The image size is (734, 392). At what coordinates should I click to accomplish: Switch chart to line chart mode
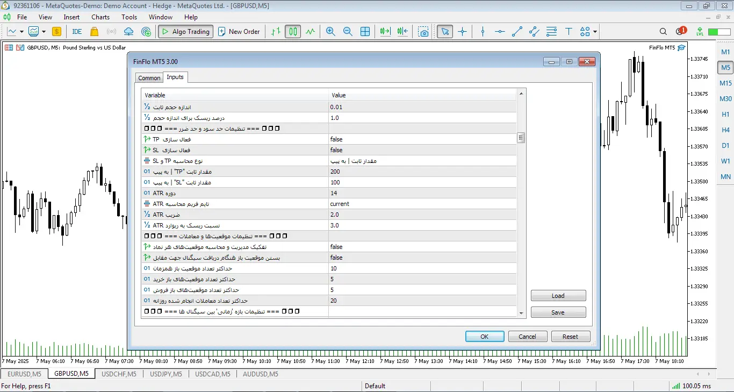(310, 32)
